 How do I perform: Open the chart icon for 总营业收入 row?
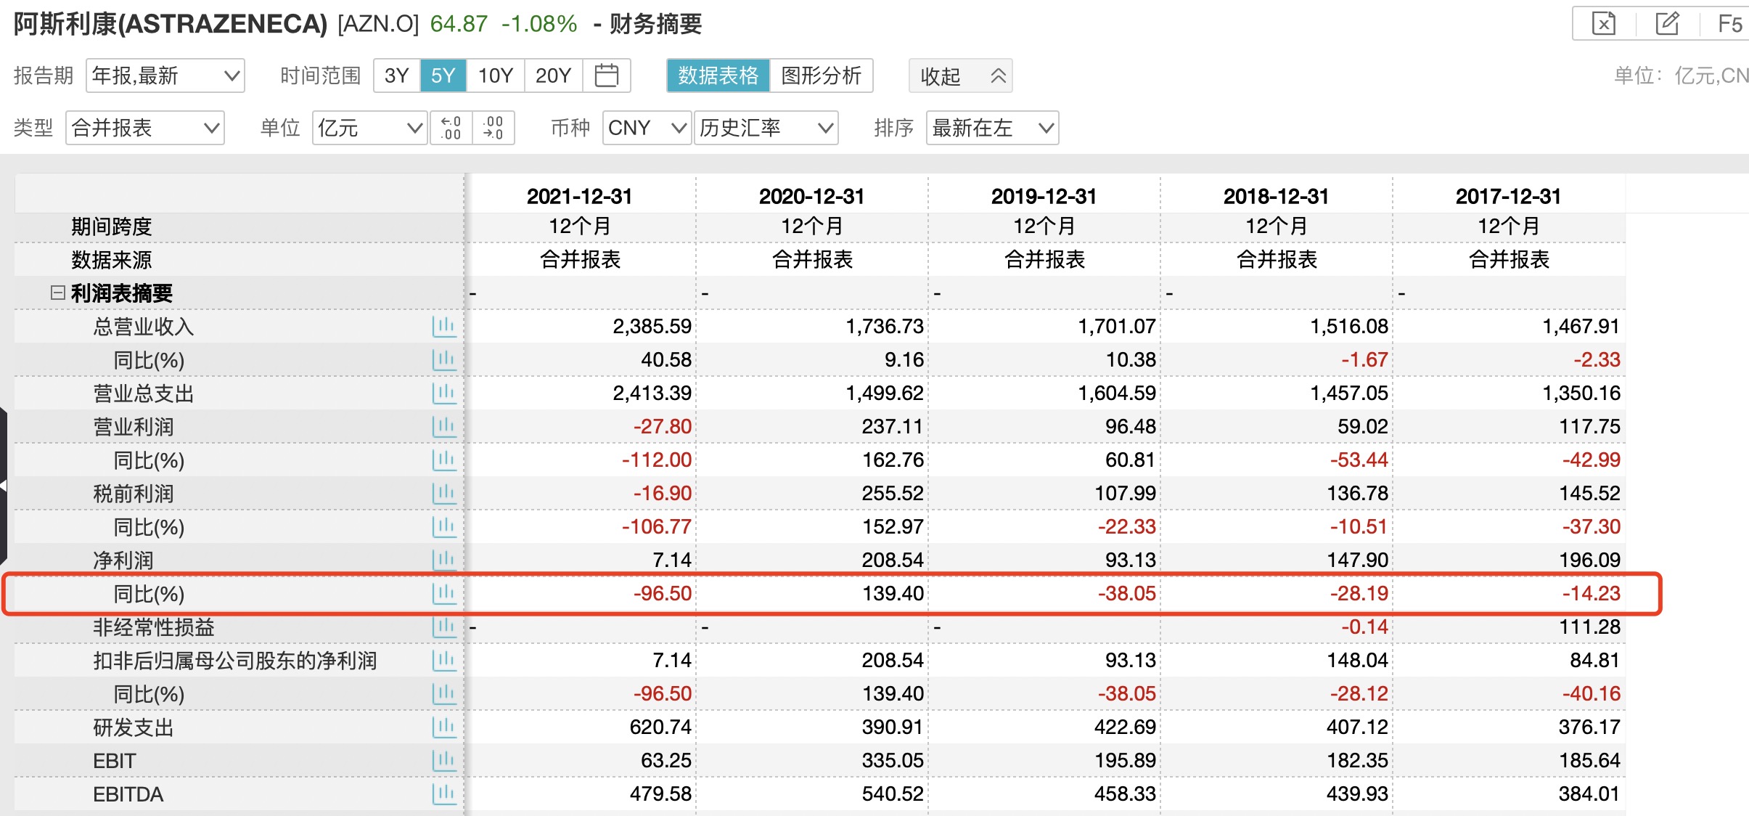[x=443, y=327]
